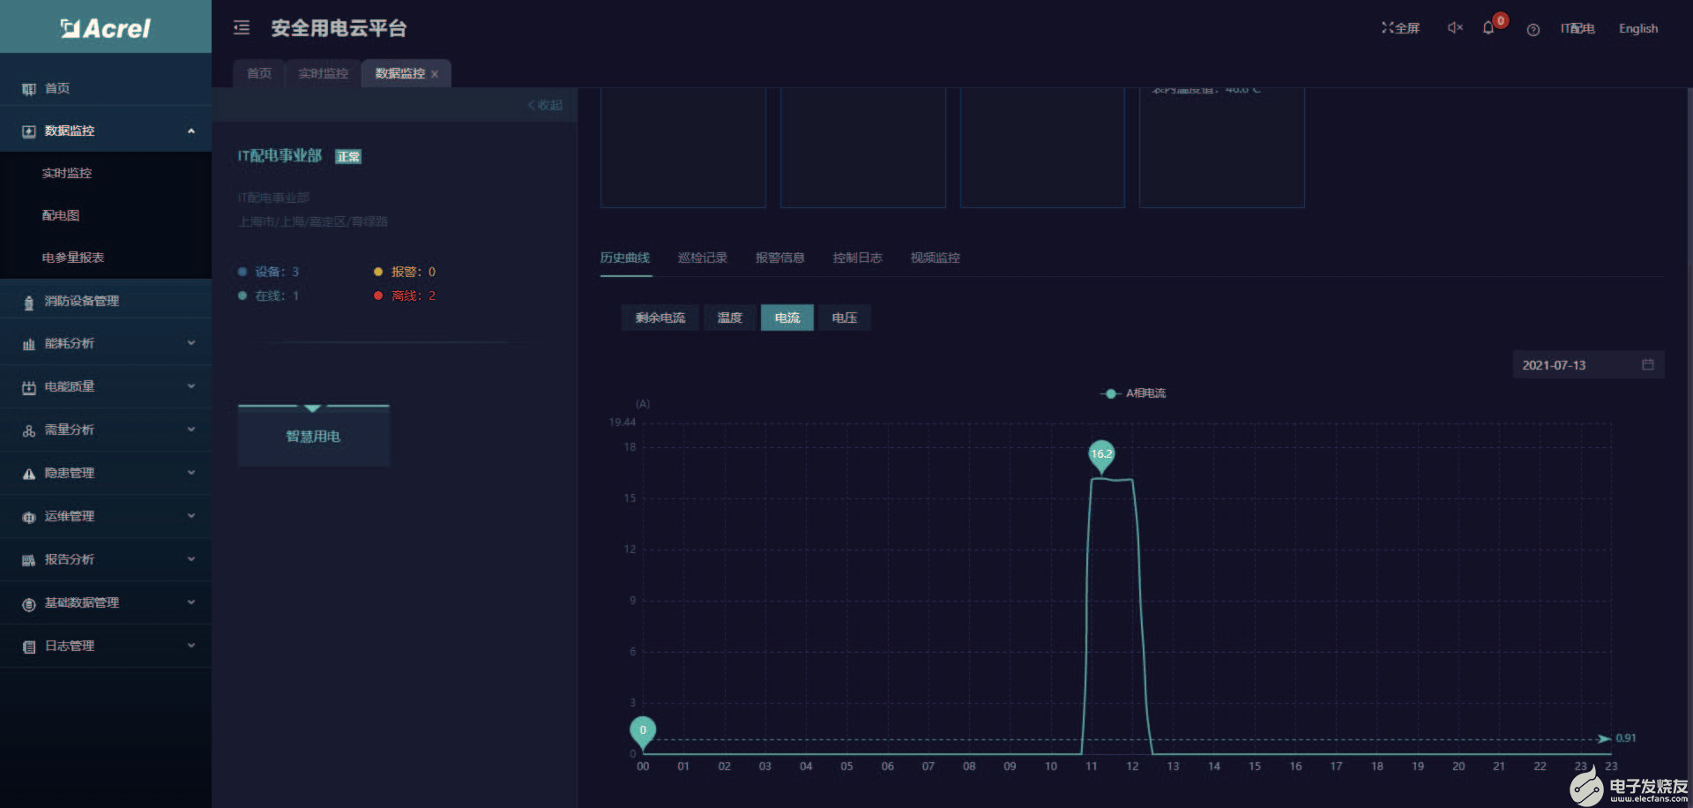
Task: Expand the 运维管理 menu
Action: point(191,516)
